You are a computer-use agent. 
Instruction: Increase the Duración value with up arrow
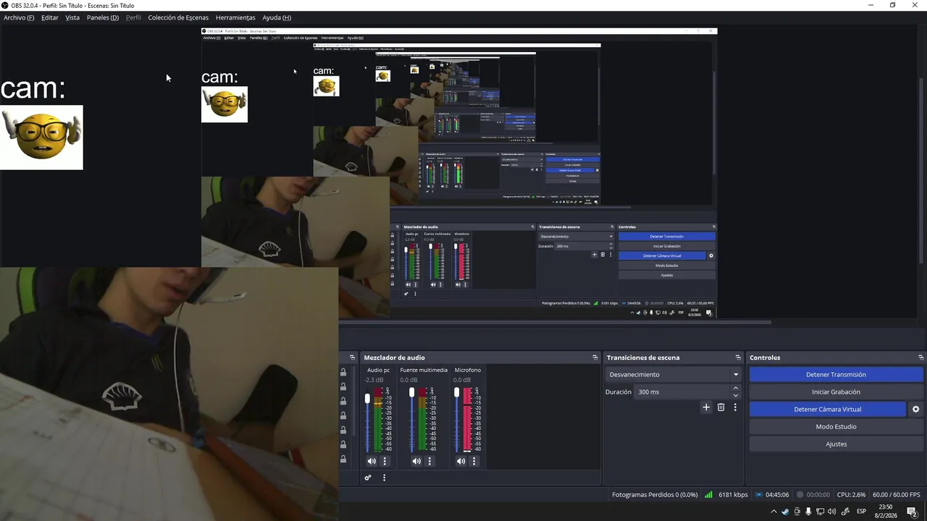(x=736, y=389)
